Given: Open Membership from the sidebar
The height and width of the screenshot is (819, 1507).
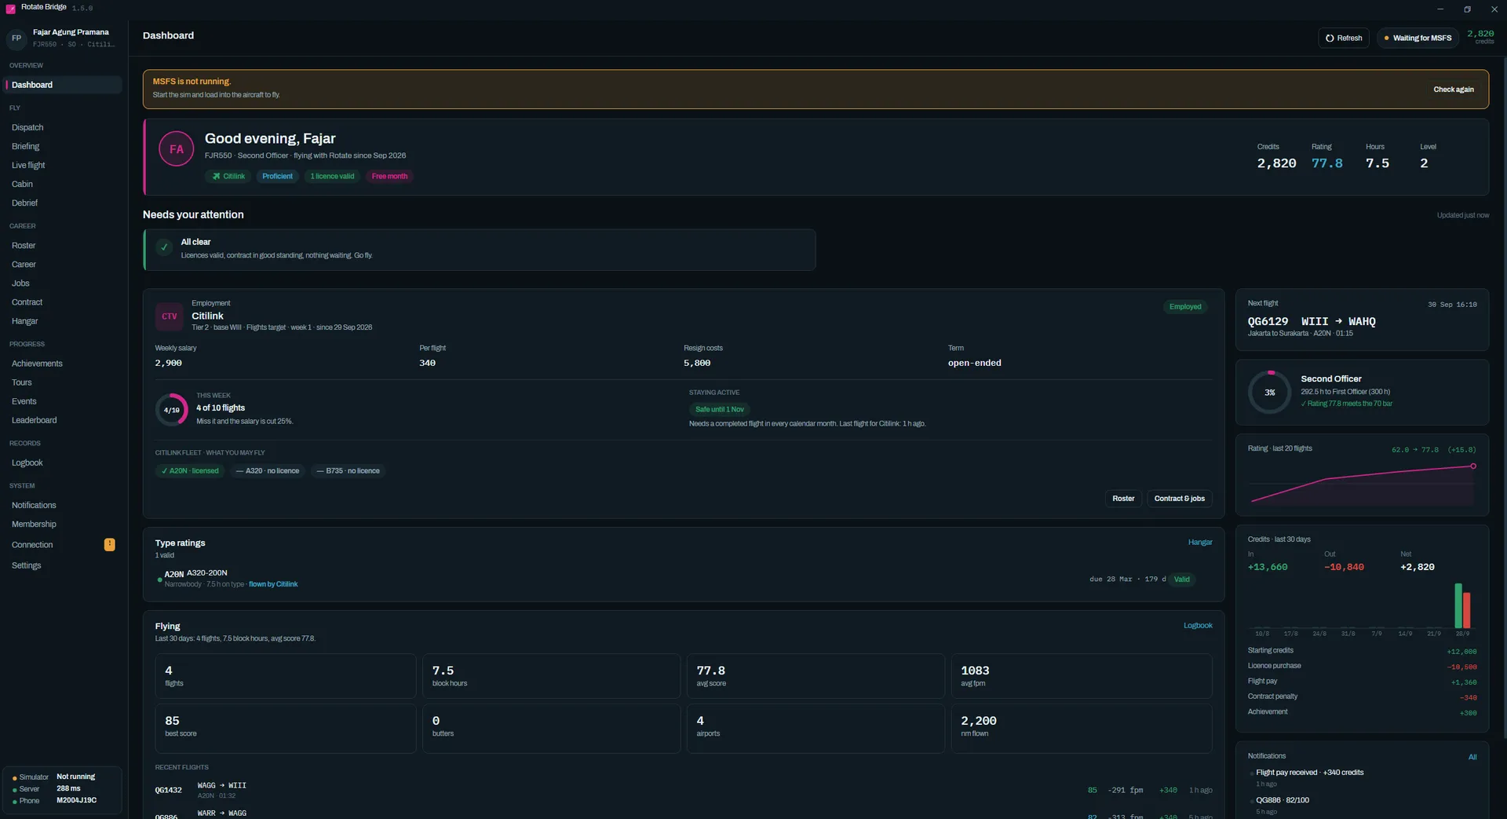Looking at the screenshot, I should pos(64,524).
